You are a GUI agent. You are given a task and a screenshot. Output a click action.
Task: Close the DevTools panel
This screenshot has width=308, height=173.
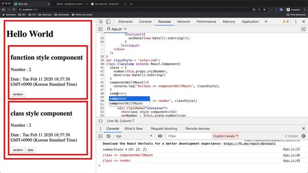click(x=304, y=22)
